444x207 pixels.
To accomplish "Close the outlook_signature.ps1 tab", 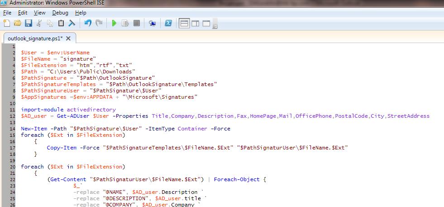I will coord(68,39).
